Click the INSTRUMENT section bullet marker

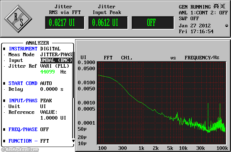pos(4,49)
